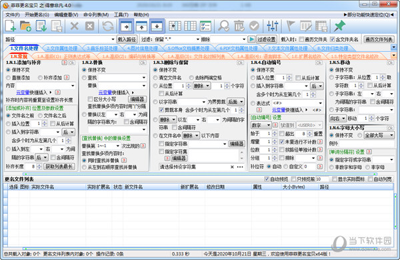Viewport: 400px width, 260px height.
Task: Click the gray save list icon
Action: coord(57,26)
